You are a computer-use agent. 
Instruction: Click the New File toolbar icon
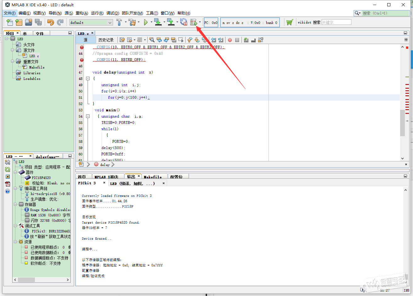(x=10, y=22)
